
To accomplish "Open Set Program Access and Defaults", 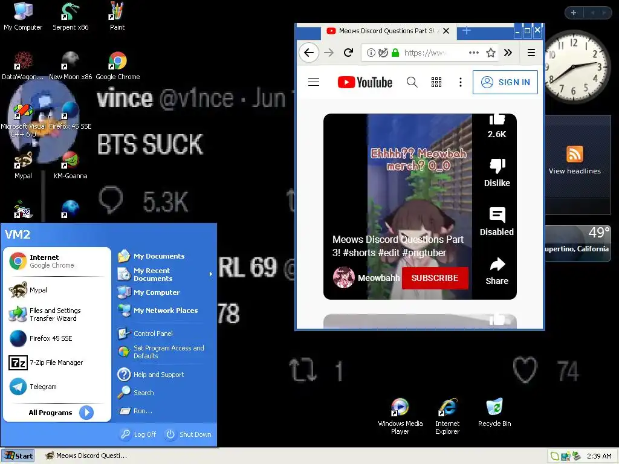I will click(x=165, y=352).
